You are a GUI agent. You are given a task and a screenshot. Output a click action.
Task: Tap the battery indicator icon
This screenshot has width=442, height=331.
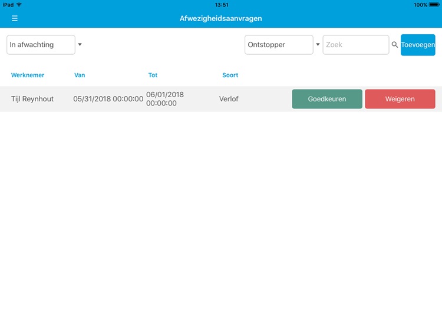click(434, 5)
